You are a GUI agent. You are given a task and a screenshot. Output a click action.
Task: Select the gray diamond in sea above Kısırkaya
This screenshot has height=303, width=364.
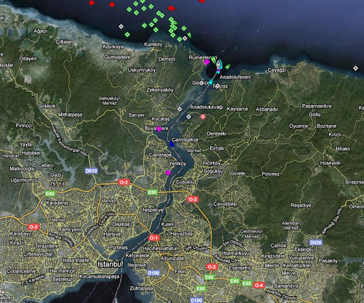pos(121,26)
